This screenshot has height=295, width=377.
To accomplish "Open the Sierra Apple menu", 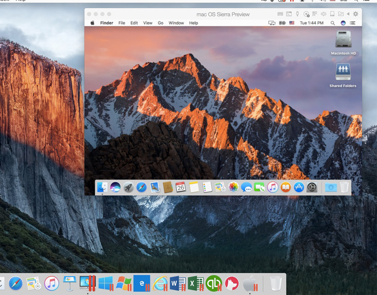I will 92,23.
